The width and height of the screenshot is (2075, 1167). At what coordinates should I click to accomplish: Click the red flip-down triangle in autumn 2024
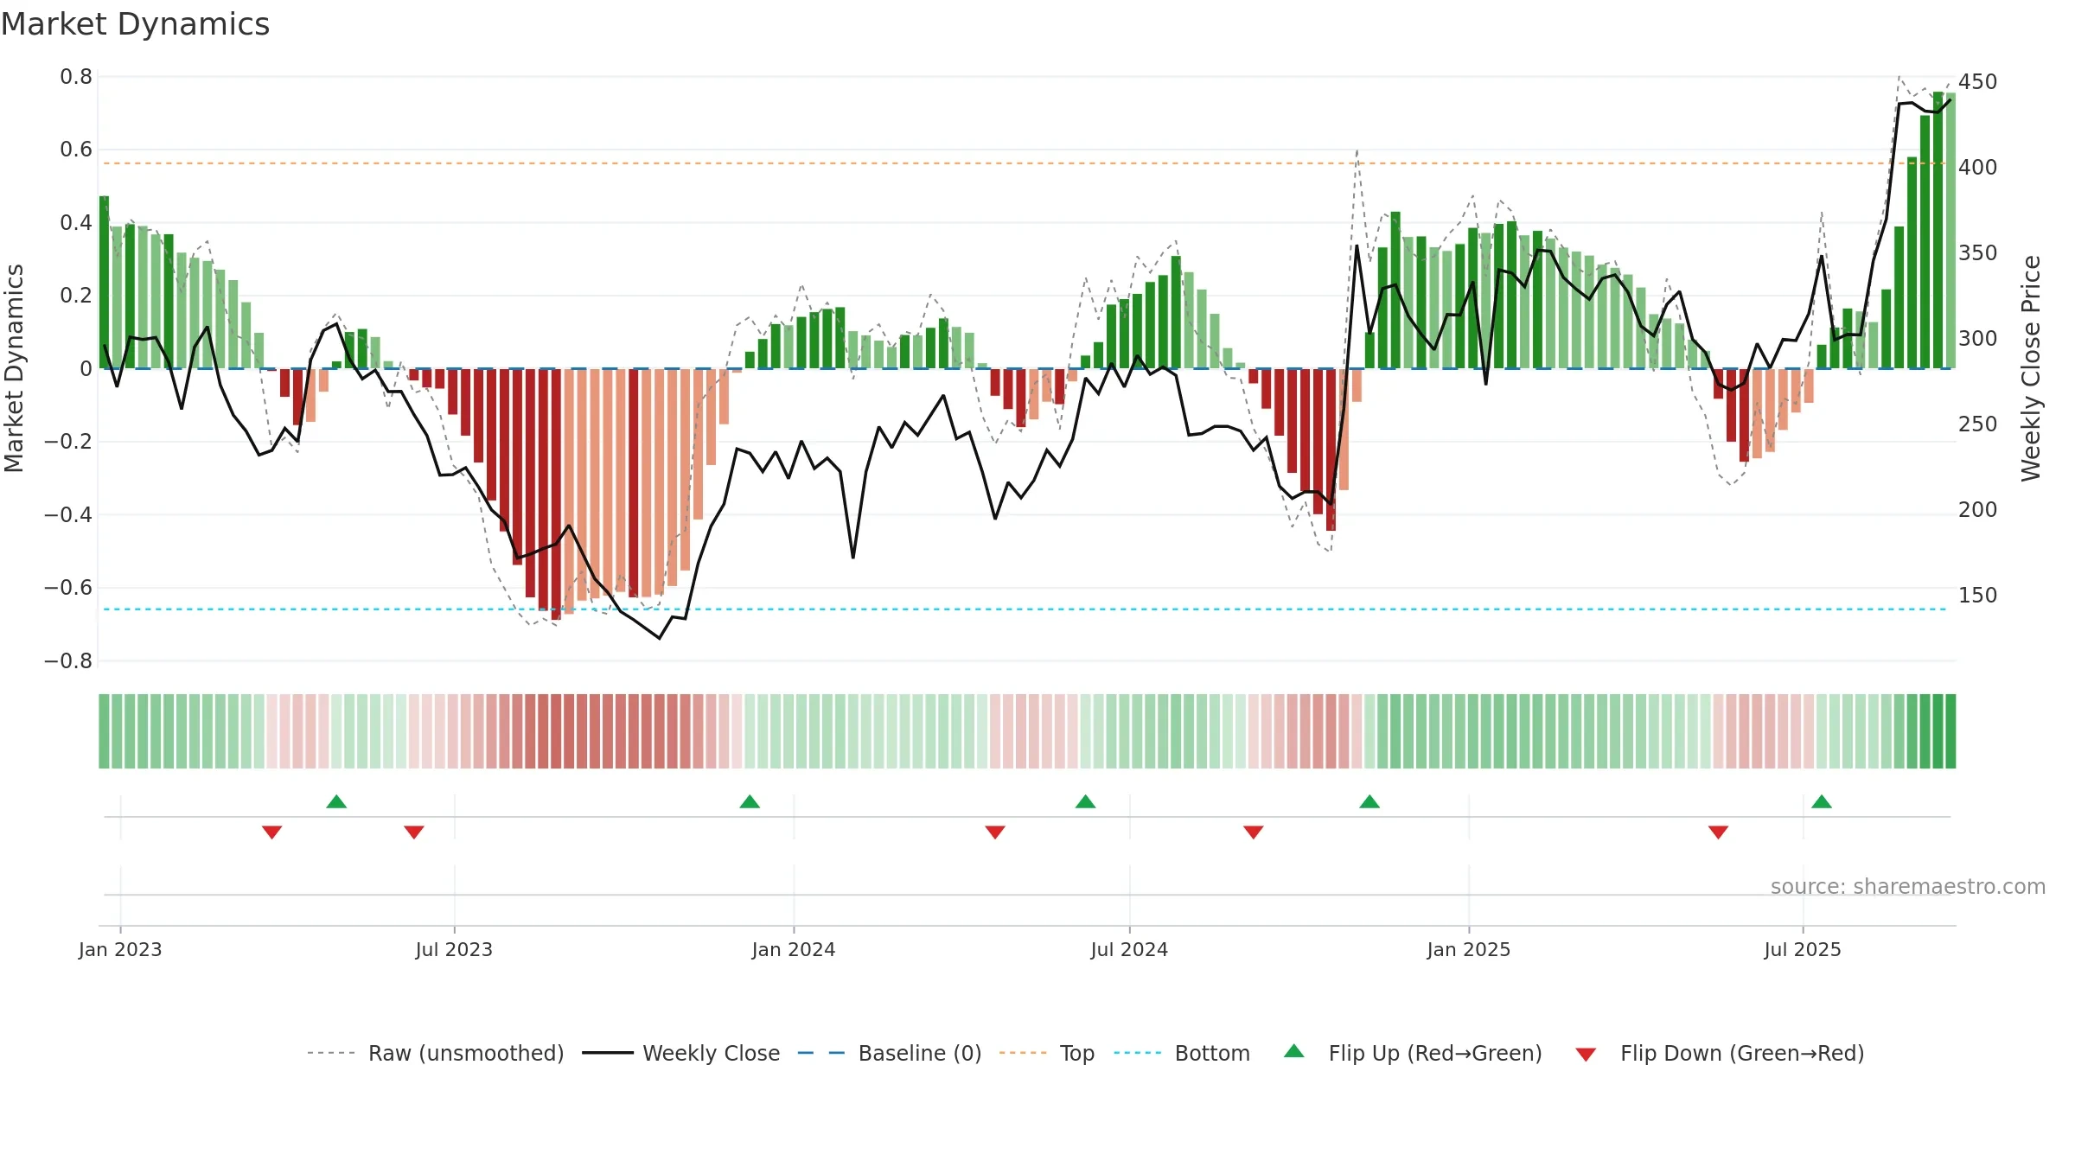(x=1254, y=832)
